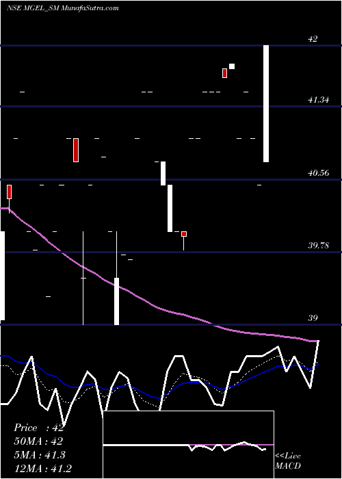Image resolution: width=342 pixels, height=479 pixels.
Task: Click the 5MA : 41.3 readout
Action: pyautogui.click(x=40, y=455)
